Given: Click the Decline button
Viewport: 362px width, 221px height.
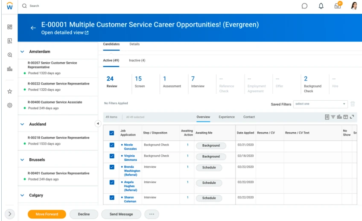Looking at the screenshot, I should (84, 214).
